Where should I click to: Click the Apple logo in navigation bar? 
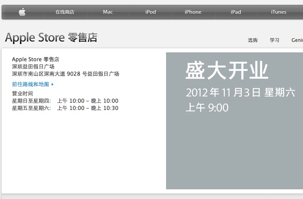tap(22, 12)
